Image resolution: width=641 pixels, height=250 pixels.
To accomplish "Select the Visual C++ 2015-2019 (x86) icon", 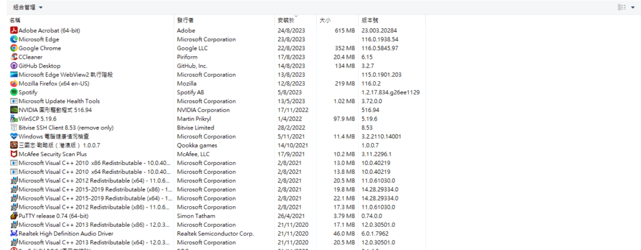I will [14, 189].
